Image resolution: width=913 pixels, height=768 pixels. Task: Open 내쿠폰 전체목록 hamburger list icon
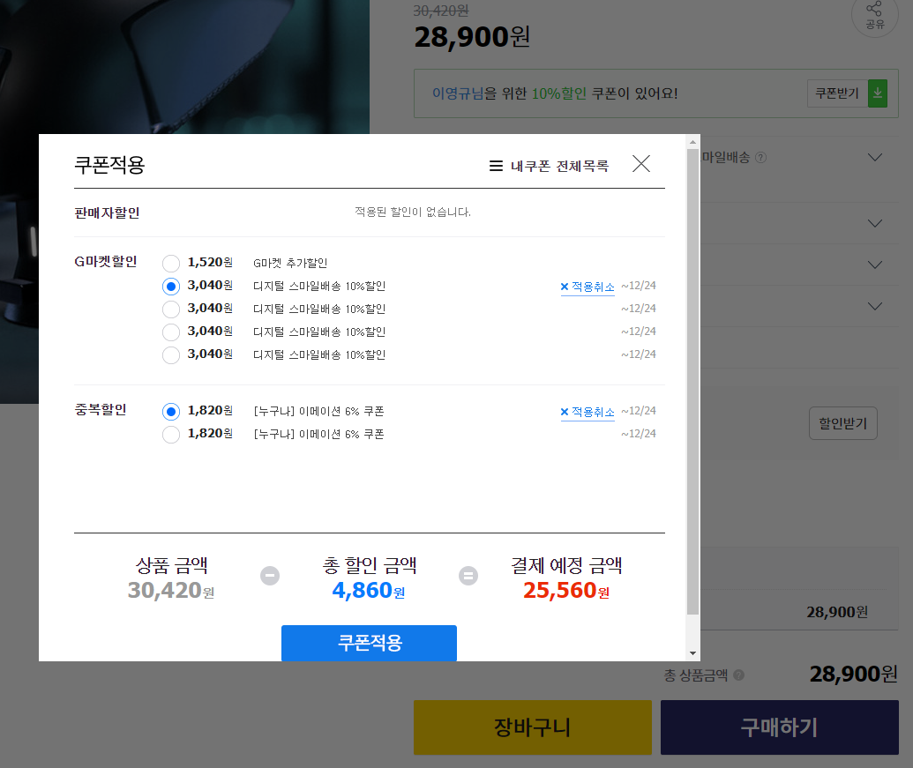tap(496, 167)
